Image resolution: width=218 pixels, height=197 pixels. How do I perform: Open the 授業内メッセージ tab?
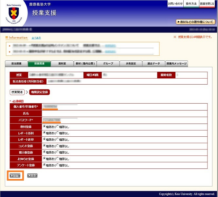176,64
